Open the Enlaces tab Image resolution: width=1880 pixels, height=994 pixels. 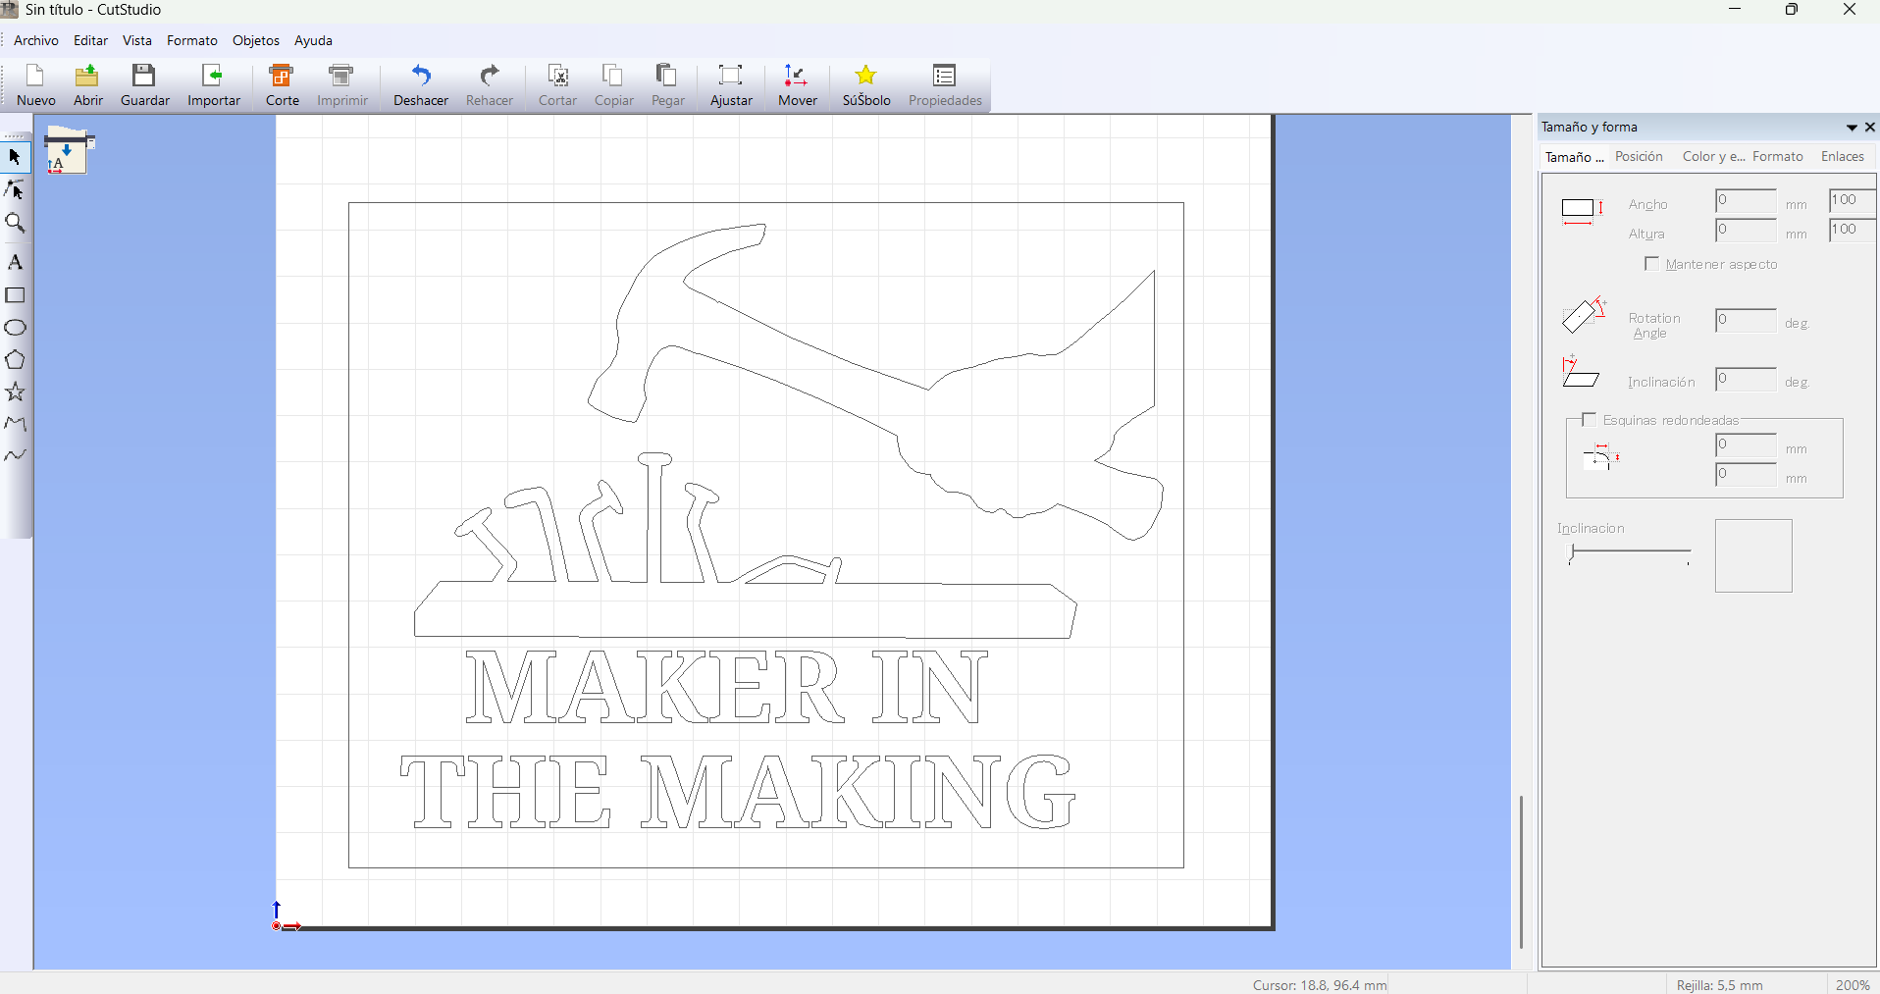tap(1842, 156)
